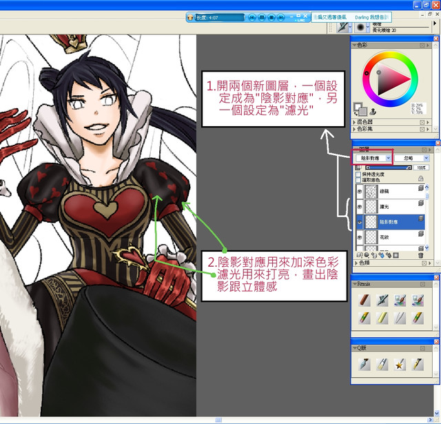Skip to previous track in media player
The image size is (441, 424).
pos(252,17)
